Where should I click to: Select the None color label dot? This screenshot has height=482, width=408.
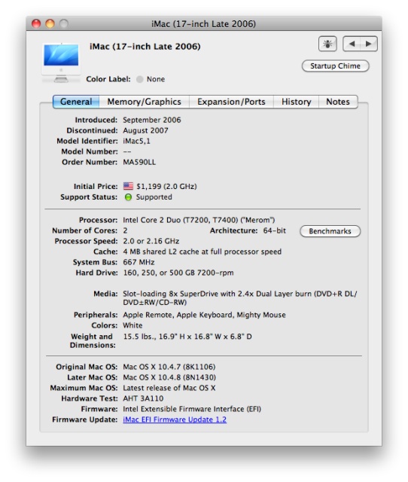(x=140, y=79)
